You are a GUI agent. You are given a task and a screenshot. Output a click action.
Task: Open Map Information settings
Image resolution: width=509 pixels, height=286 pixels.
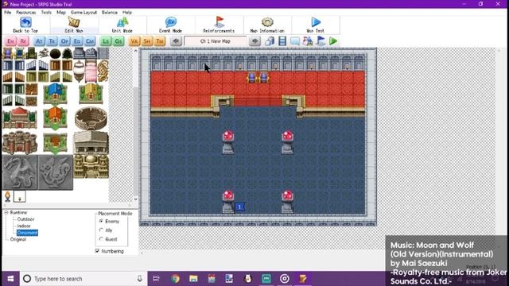click(267, 25)
